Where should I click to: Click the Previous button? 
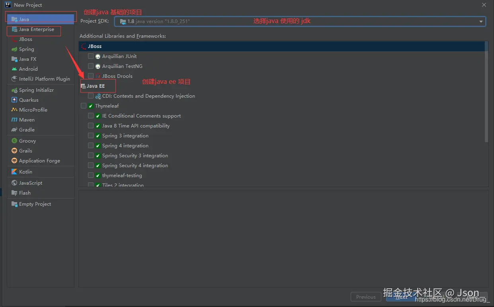[x=366, y=297]
